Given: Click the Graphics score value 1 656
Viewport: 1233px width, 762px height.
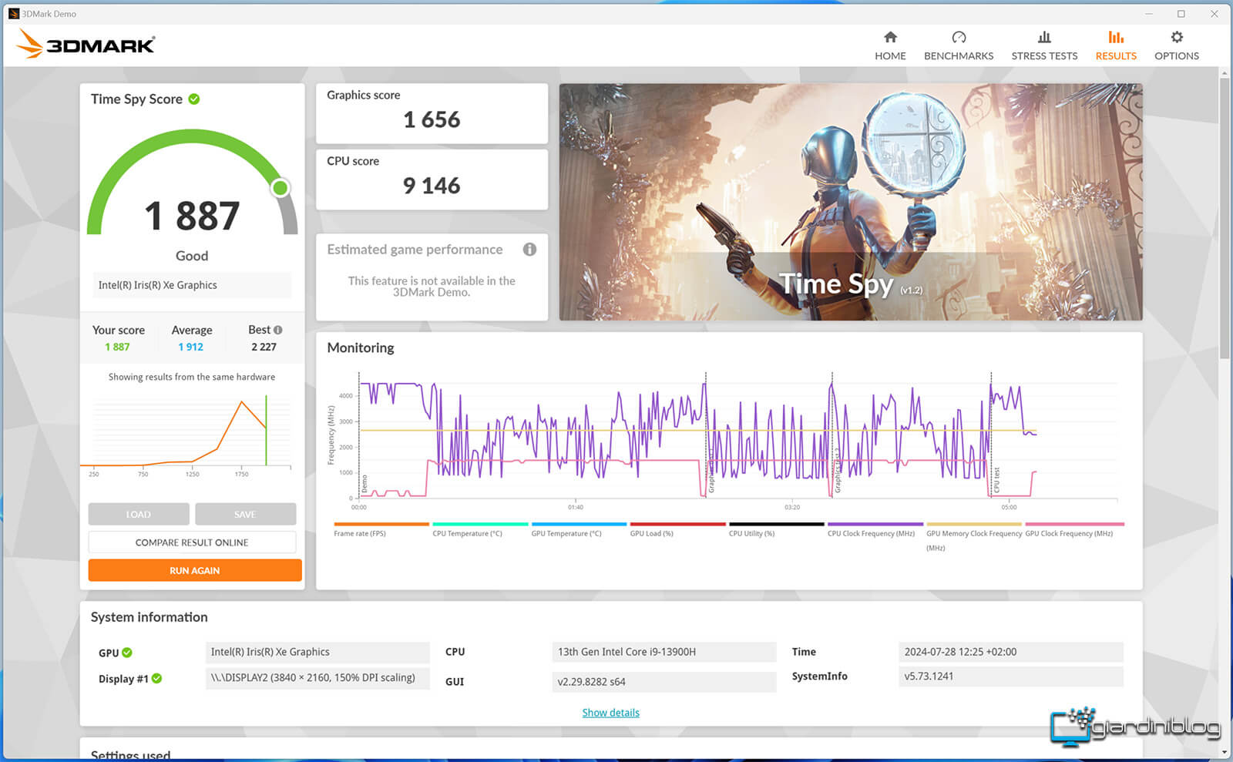Looking at the screenshot, I should [432, 120].
